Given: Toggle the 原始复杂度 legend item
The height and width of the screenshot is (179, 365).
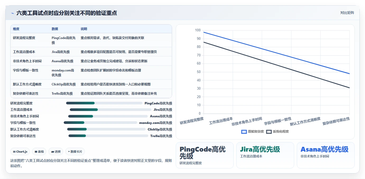Looking at the screenshot, I should (253, 132).
